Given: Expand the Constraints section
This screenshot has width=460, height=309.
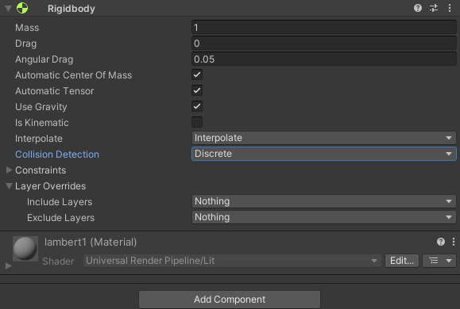Looking at the screenshot, I should coord(9,170).
